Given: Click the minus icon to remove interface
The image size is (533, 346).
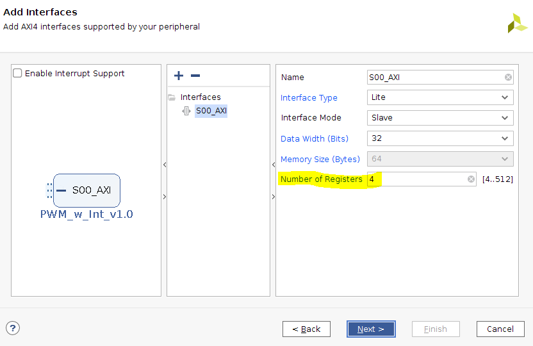Looking at the screenshot, I should point(195,76).
